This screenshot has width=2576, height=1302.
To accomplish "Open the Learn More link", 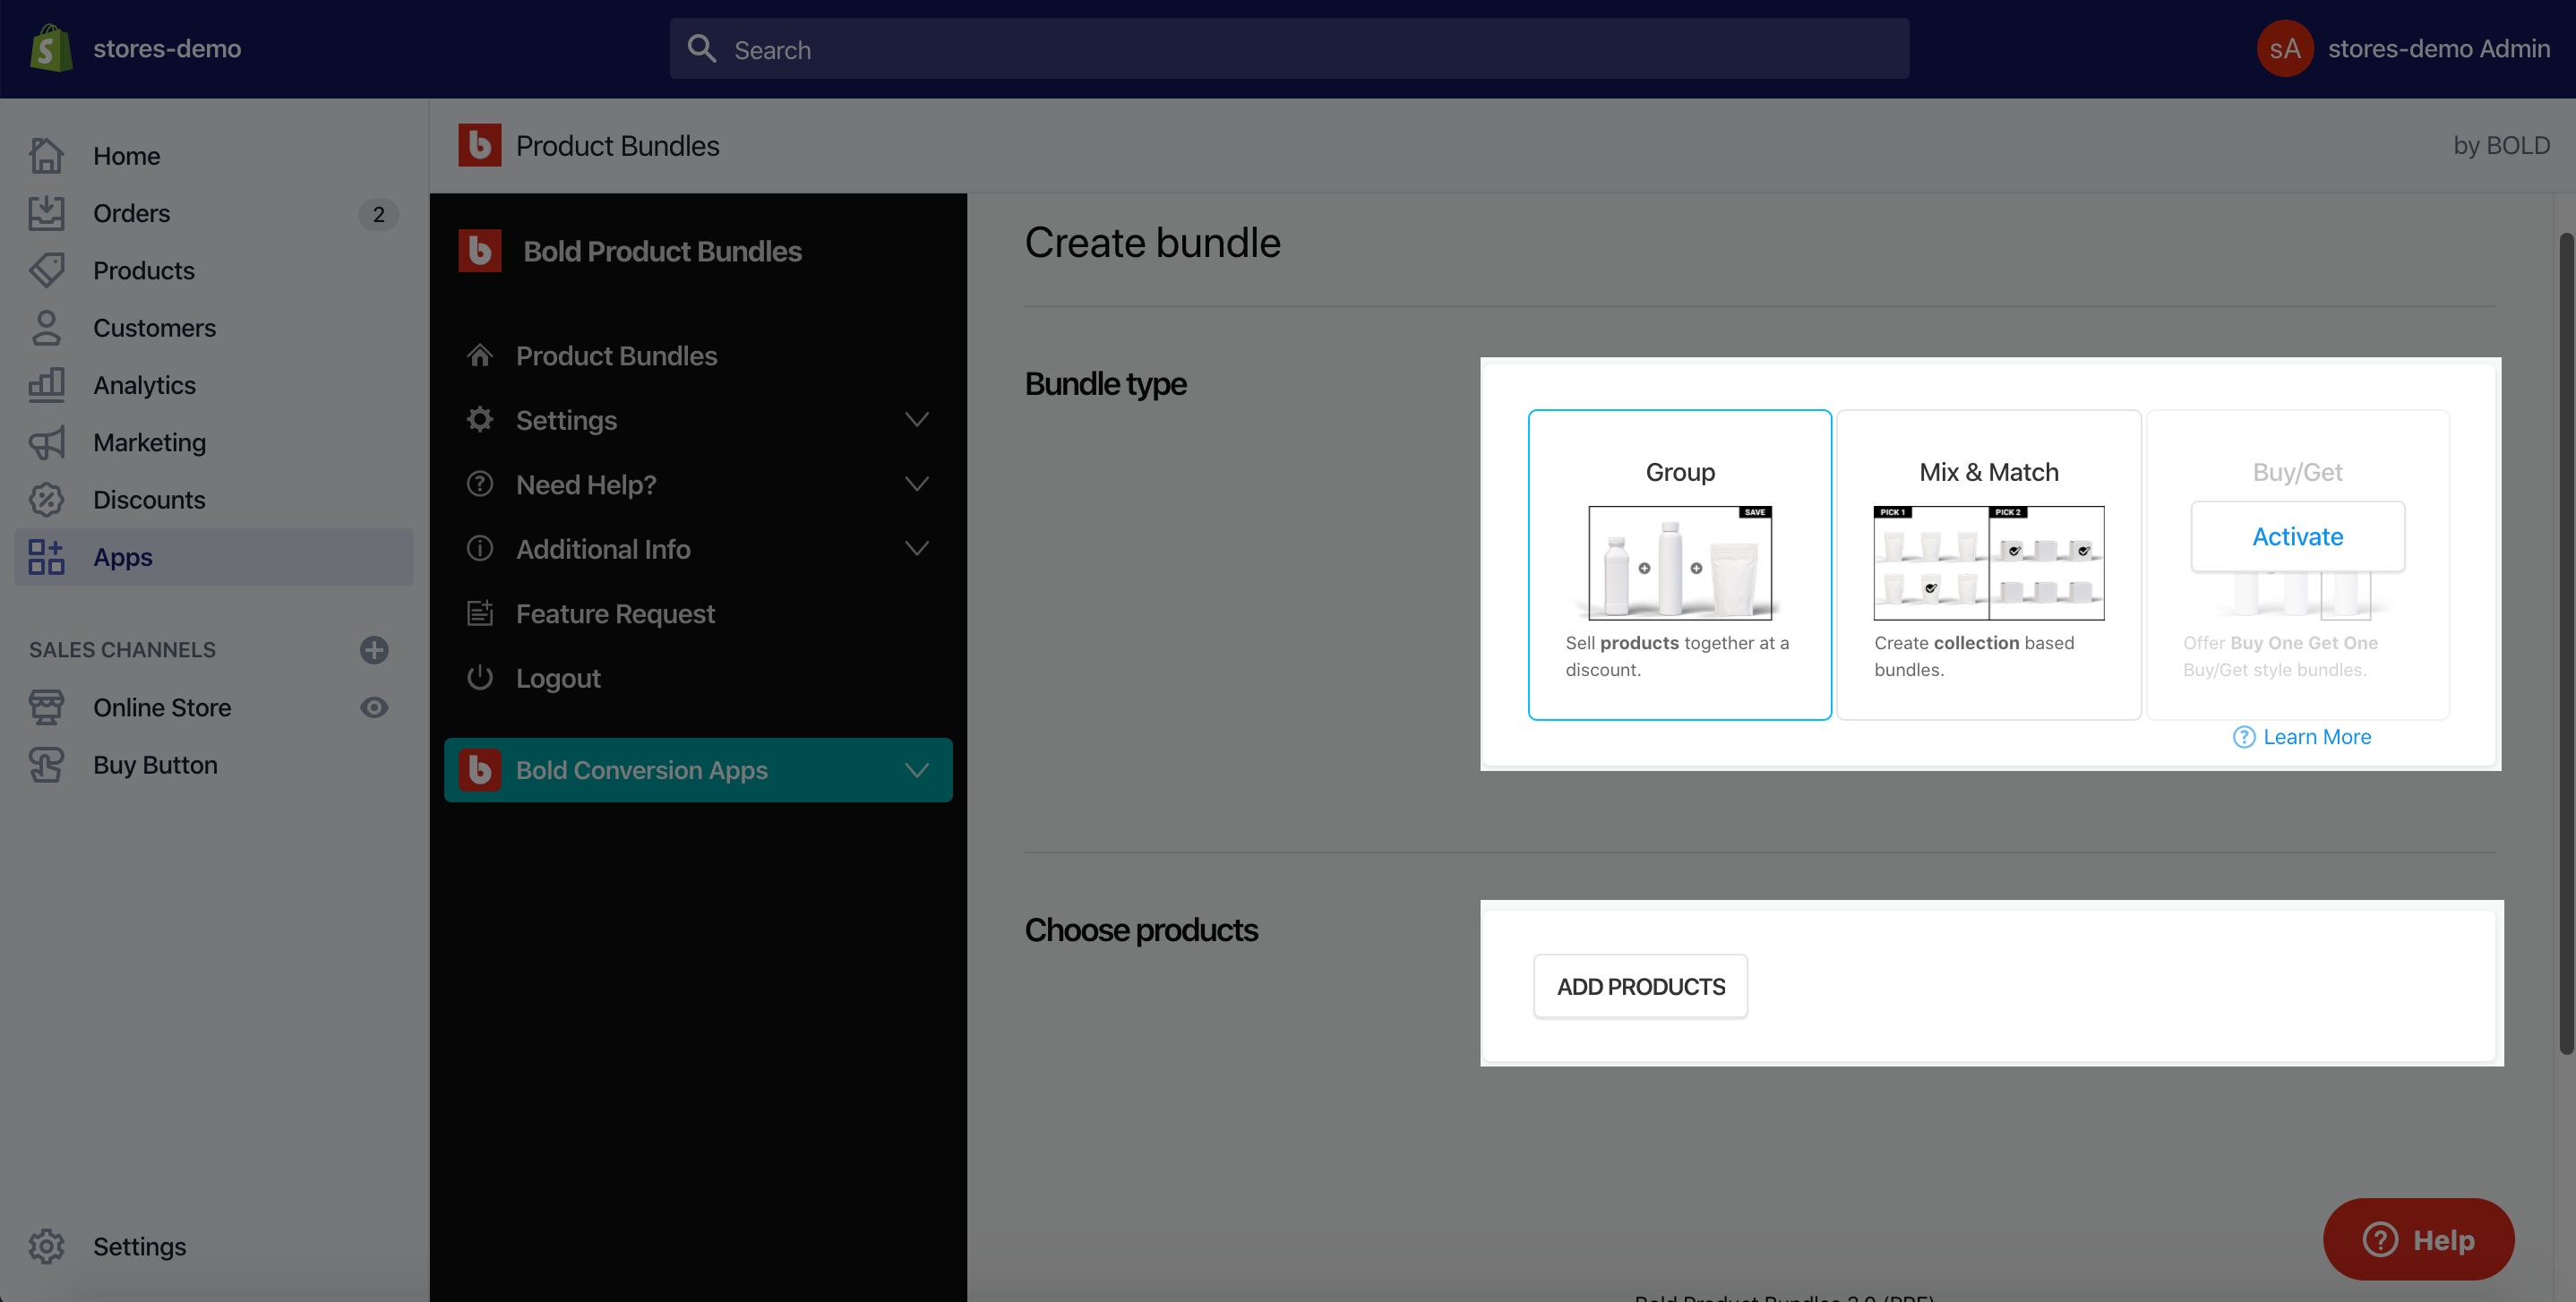I will click(x=2316, y=737).
